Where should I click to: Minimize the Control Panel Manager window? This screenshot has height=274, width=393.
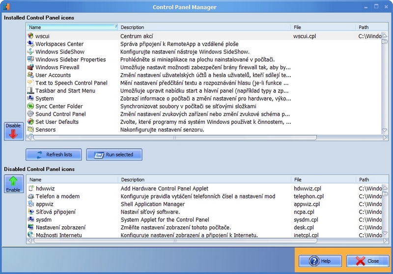pyautogui.click(x=366, y=7)
